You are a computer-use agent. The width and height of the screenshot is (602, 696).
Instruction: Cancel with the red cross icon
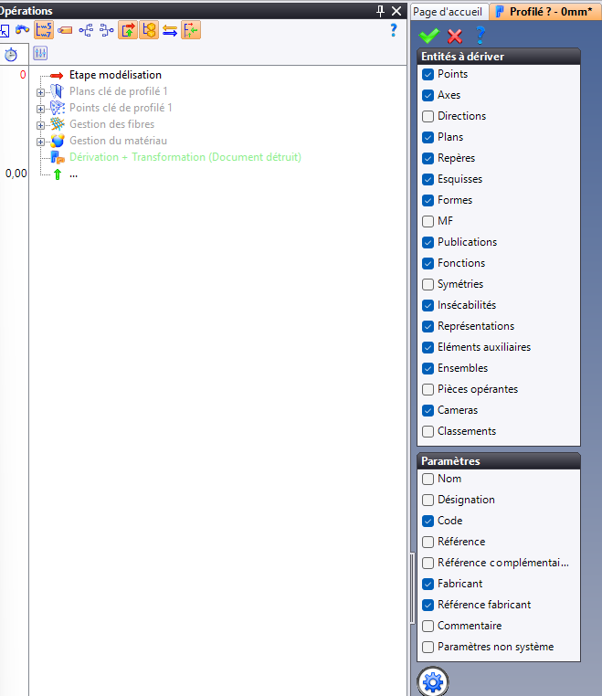[455, 36]
